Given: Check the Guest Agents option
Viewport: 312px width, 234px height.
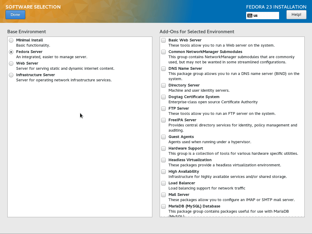Looking at the screenshot, I should tap(164, 137).
